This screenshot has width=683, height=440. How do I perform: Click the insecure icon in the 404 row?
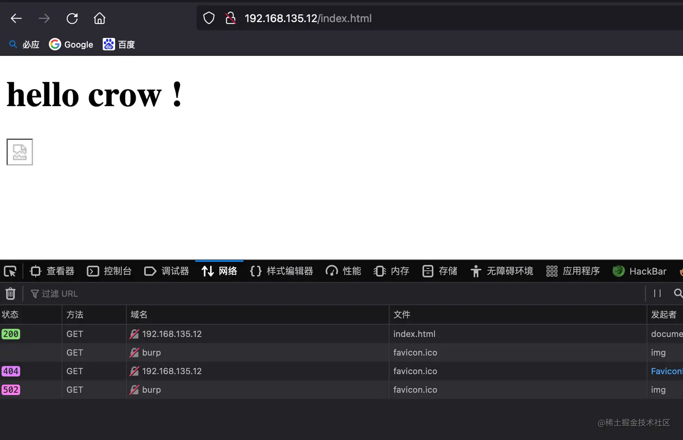click(134, 371)
